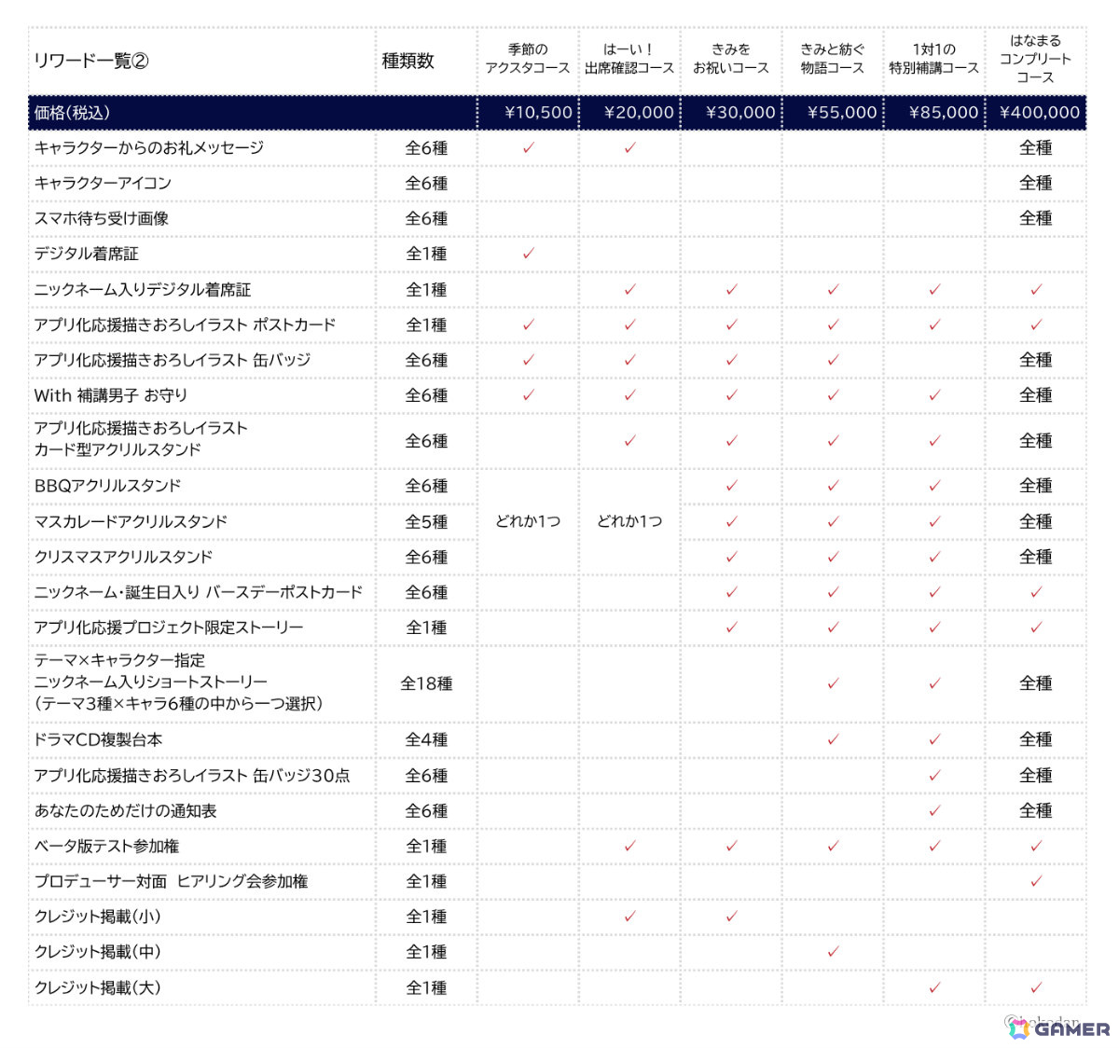Select the きみと紡ぐ物語コース header
The height and width of the screenshot is (1048, 1119).
(833, 59)
